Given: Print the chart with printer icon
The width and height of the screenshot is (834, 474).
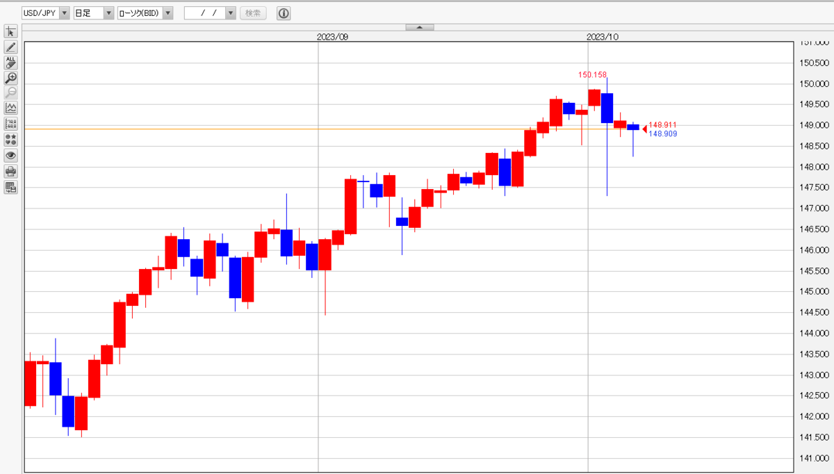Looking at the screenshot, I should (10, 172).
